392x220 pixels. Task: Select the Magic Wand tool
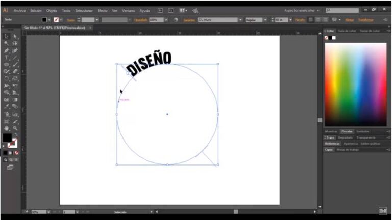6,43
